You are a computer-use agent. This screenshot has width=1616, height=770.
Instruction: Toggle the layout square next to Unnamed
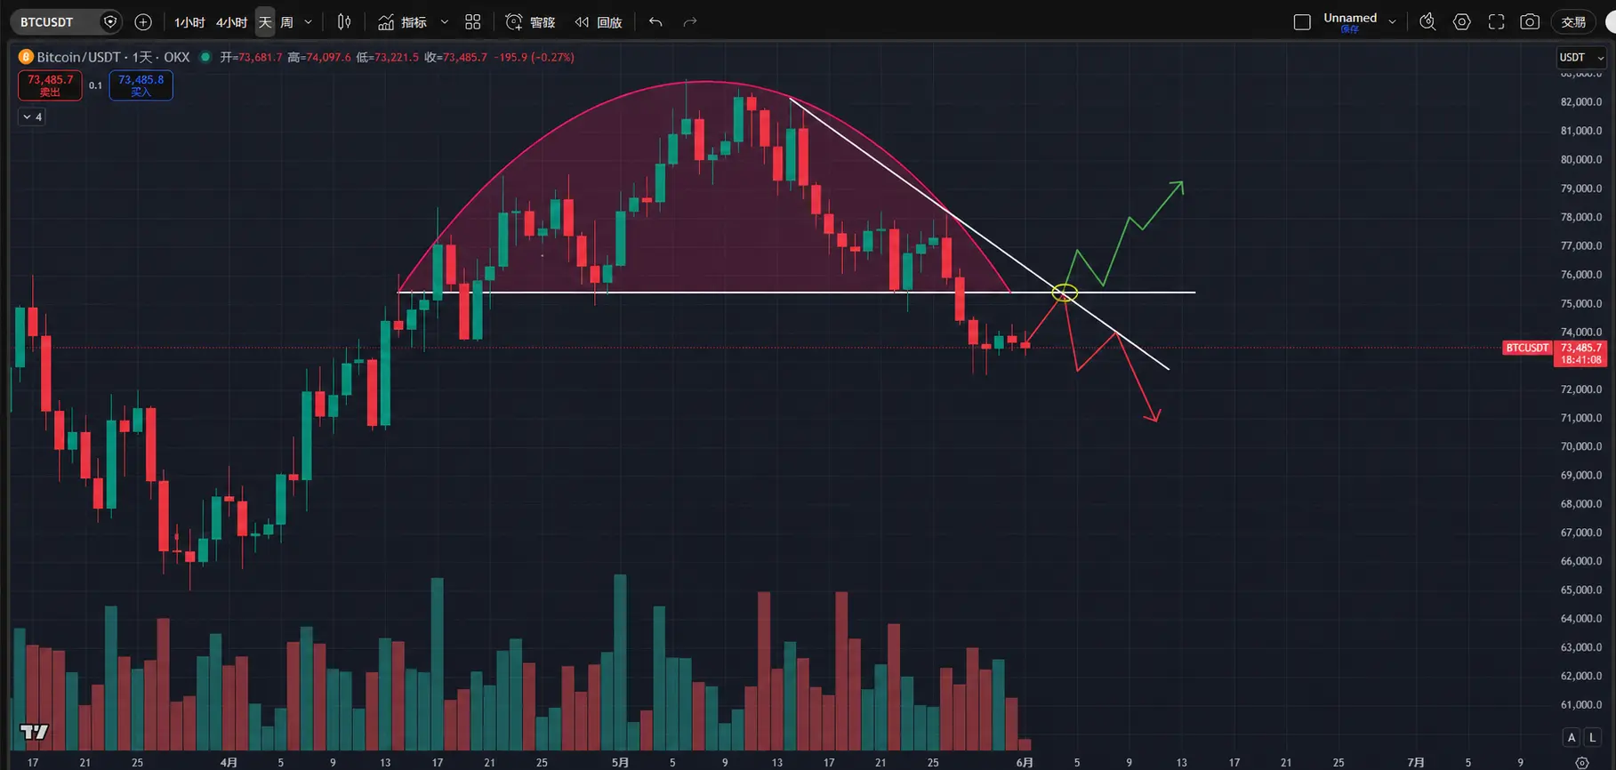(x=1302, y=22)
